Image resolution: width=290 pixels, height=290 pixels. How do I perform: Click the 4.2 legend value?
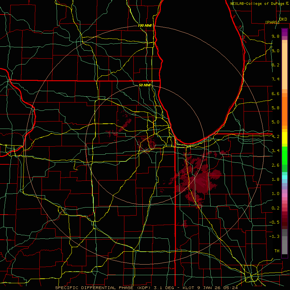click(275, 137)
